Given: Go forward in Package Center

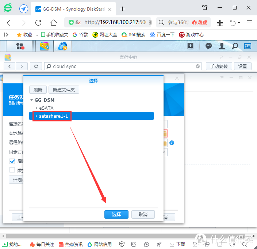Looking at the screenshot, I should pyautogui.click(x=22, y=66).
